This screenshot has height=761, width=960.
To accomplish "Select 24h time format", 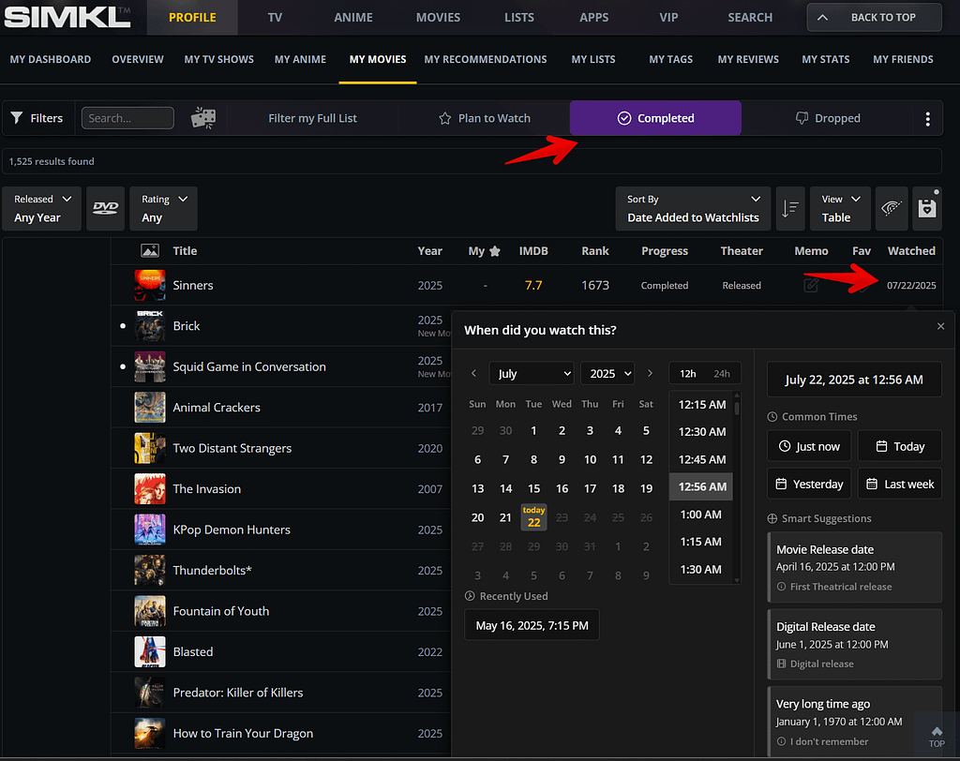I will click(x=721, y=373).
